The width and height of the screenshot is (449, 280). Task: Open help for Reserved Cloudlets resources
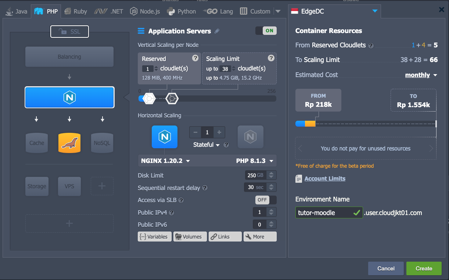(x=371, y=46)
